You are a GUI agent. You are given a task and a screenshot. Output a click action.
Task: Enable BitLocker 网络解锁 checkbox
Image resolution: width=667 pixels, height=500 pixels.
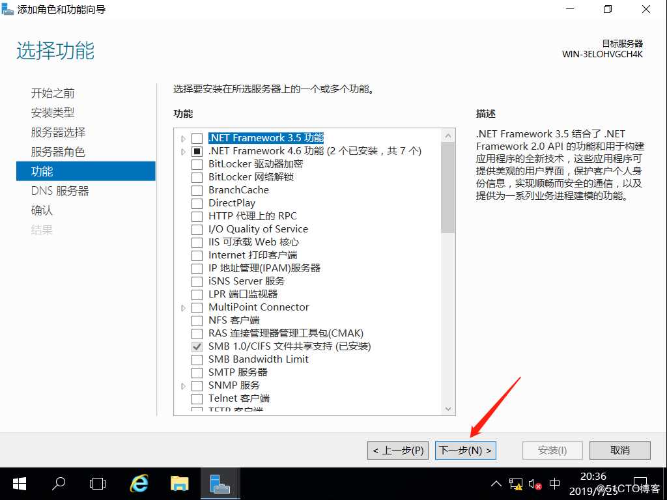[x=197, y=177]
